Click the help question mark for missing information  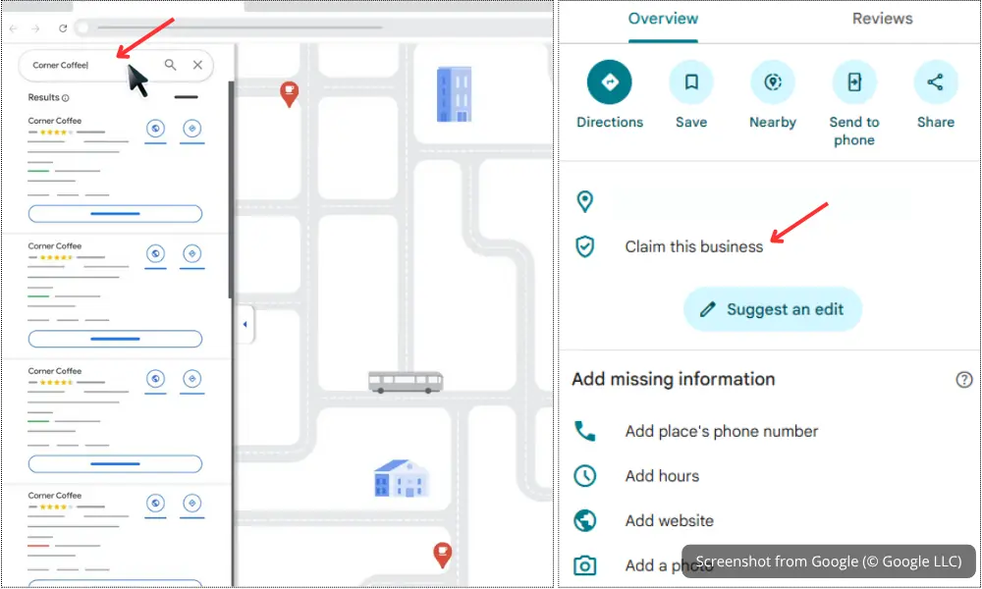[964, 379]
